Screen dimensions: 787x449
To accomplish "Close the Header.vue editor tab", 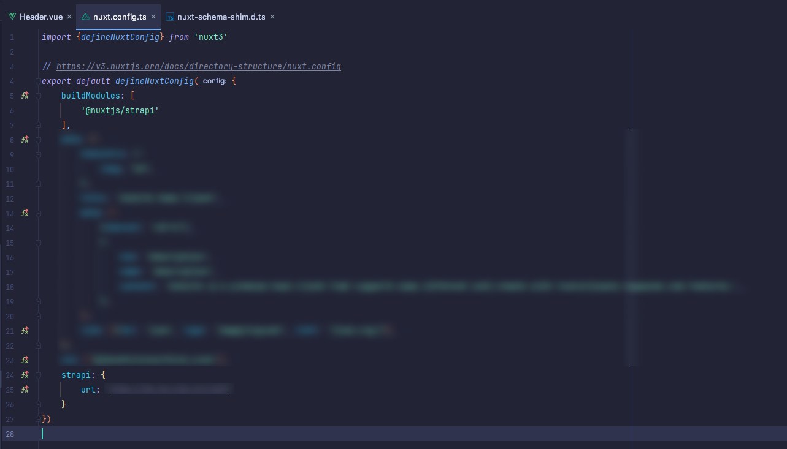I will click(x=69, y=17).
